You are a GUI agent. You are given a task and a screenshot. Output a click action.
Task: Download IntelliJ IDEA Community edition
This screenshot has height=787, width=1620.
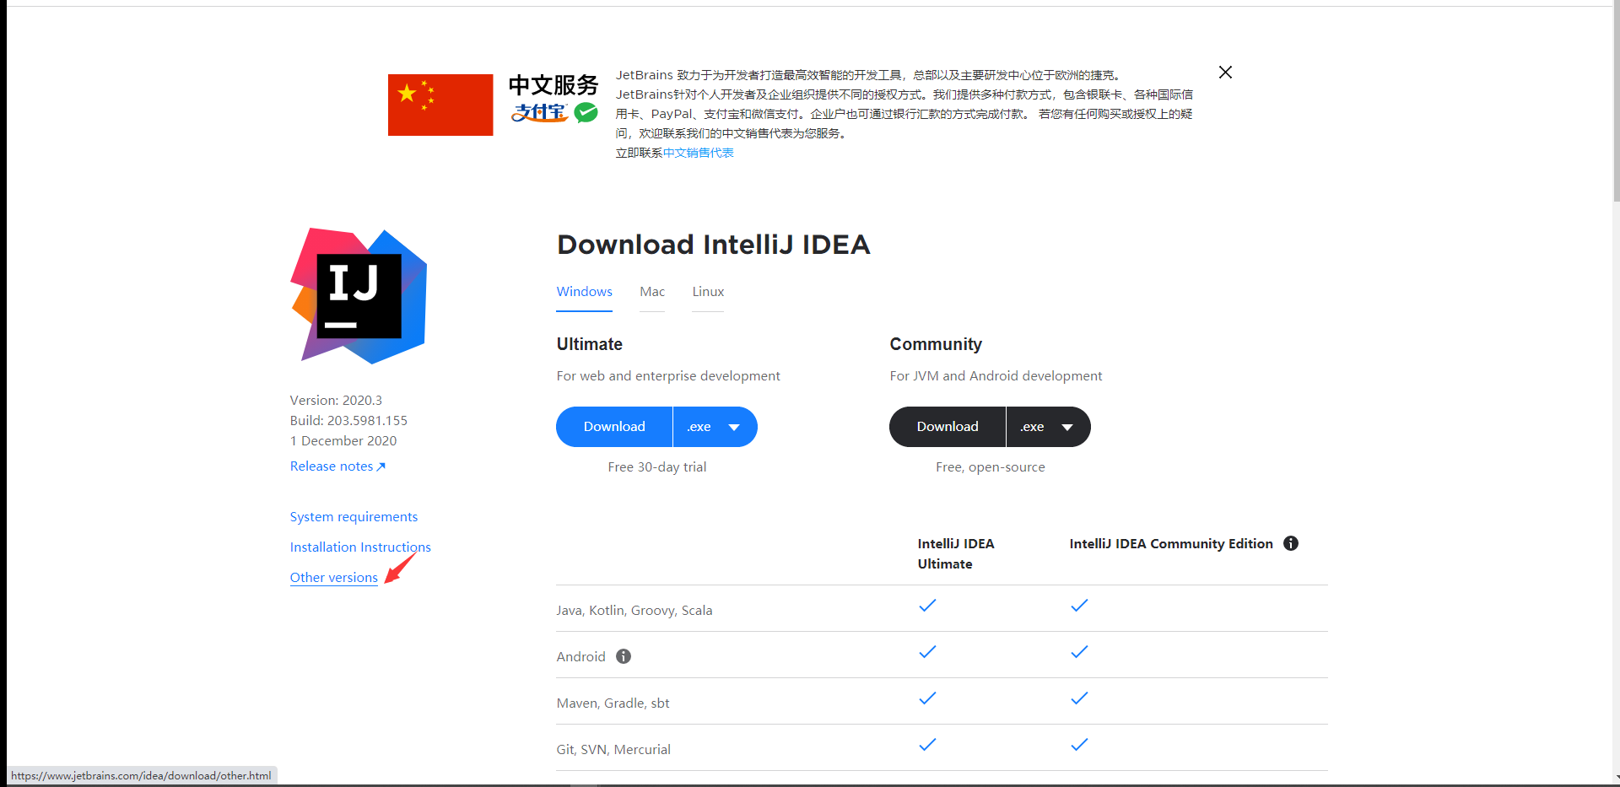click(x=948, y=427)
